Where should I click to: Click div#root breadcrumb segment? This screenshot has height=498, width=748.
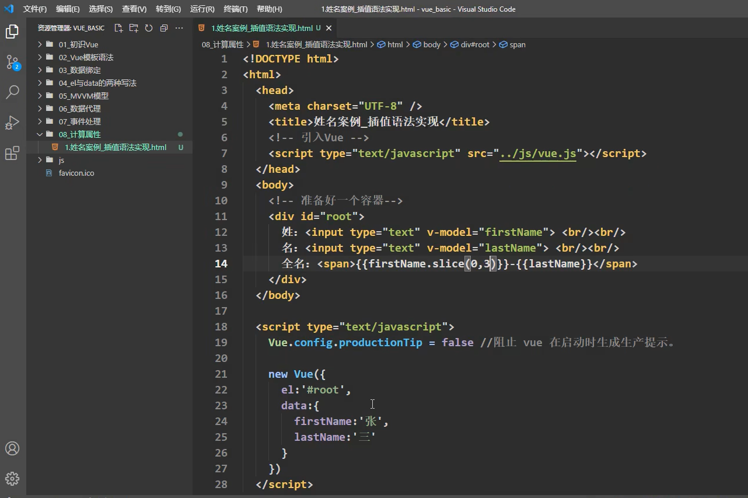475,44
